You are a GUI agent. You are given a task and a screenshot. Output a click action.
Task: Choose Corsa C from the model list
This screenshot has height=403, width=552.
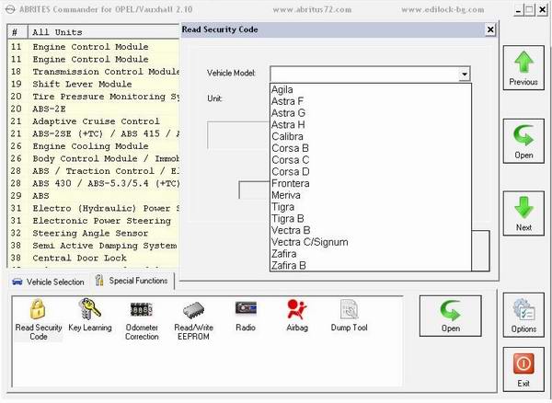(371, 160)
